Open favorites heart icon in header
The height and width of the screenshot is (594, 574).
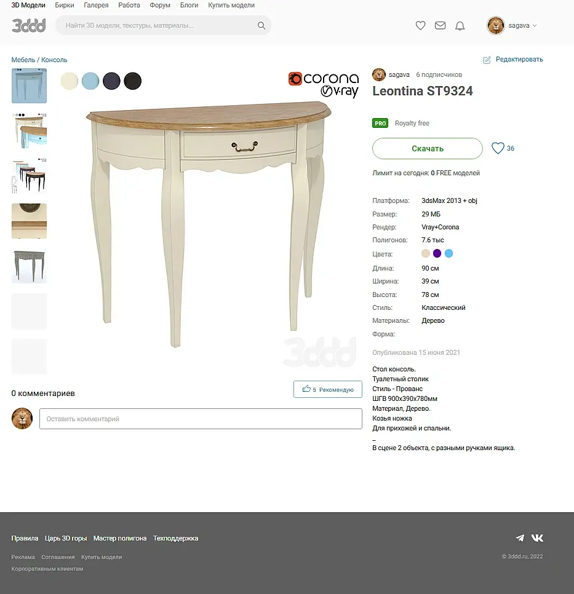click(x=420, y=25)
